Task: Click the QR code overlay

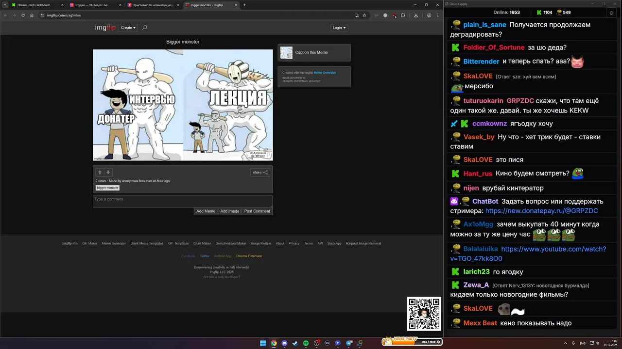Action: point(424,314)
